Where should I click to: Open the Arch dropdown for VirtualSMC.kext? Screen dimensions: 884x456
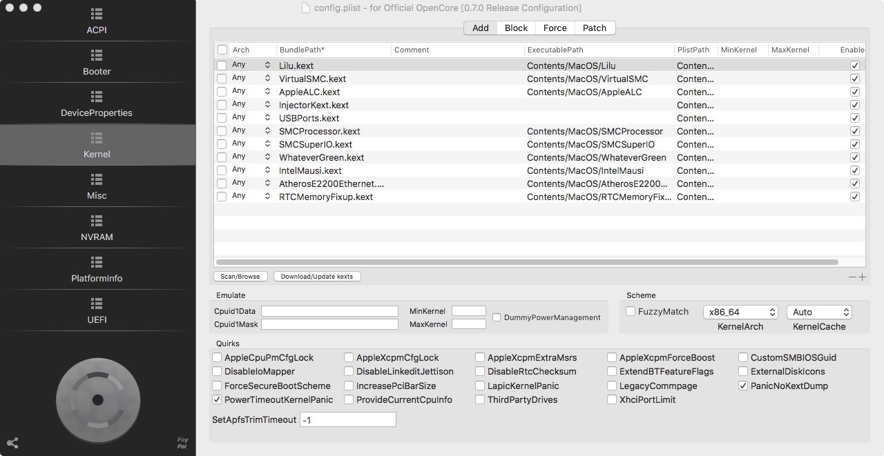pyautogui.click(x=251, y=78)
